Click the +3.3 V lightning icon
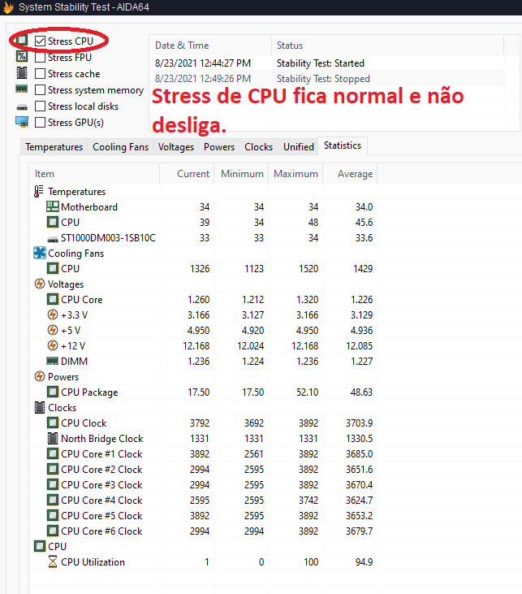 coord(53,314)
